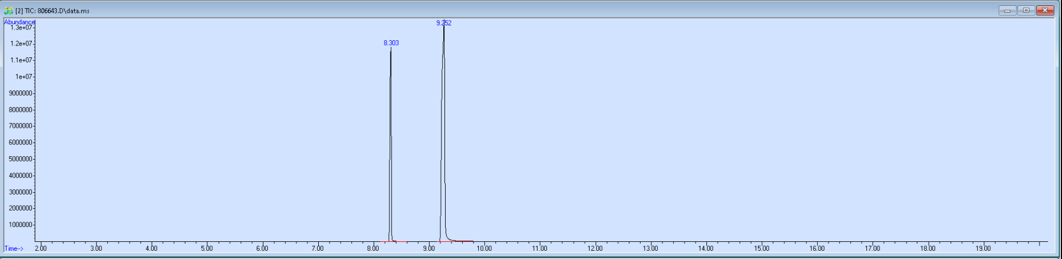Click the 17.00 time axis tick label
Screen dimensions: 1062x259
pos(872,249)
